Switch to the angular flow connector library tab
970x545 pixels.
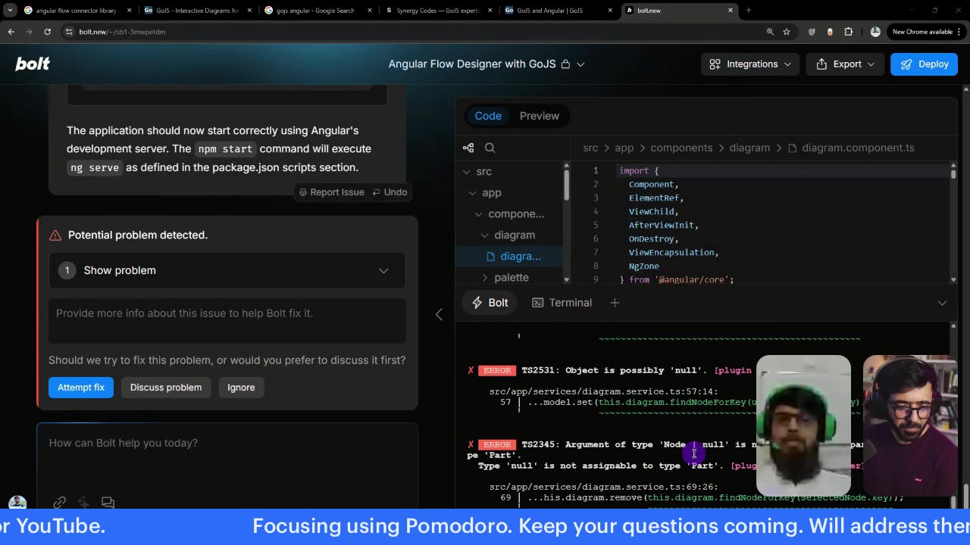pos(77,11)
